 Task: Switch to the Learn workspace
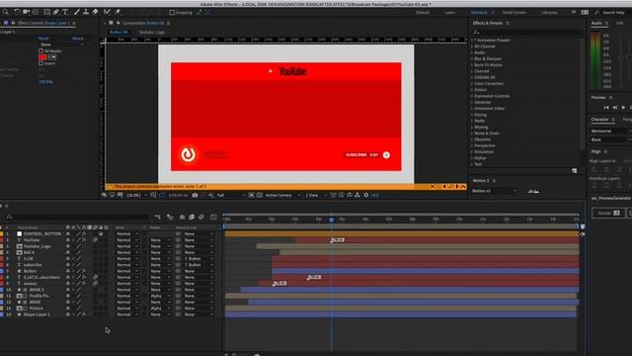point(450,13)
